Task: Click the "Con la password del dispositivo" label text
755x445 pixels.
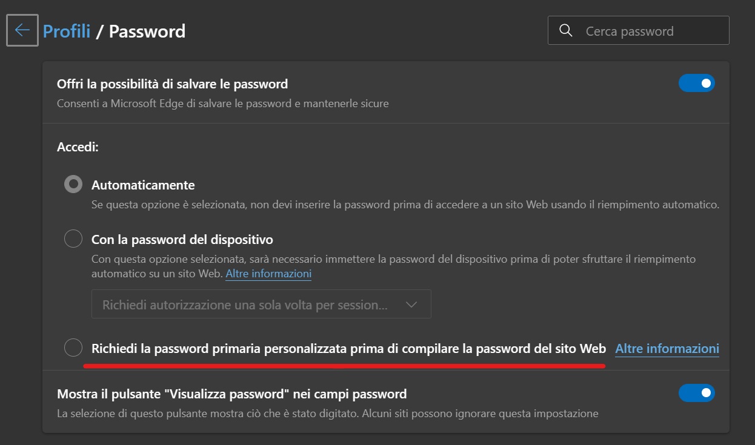Action: (182, 240)
